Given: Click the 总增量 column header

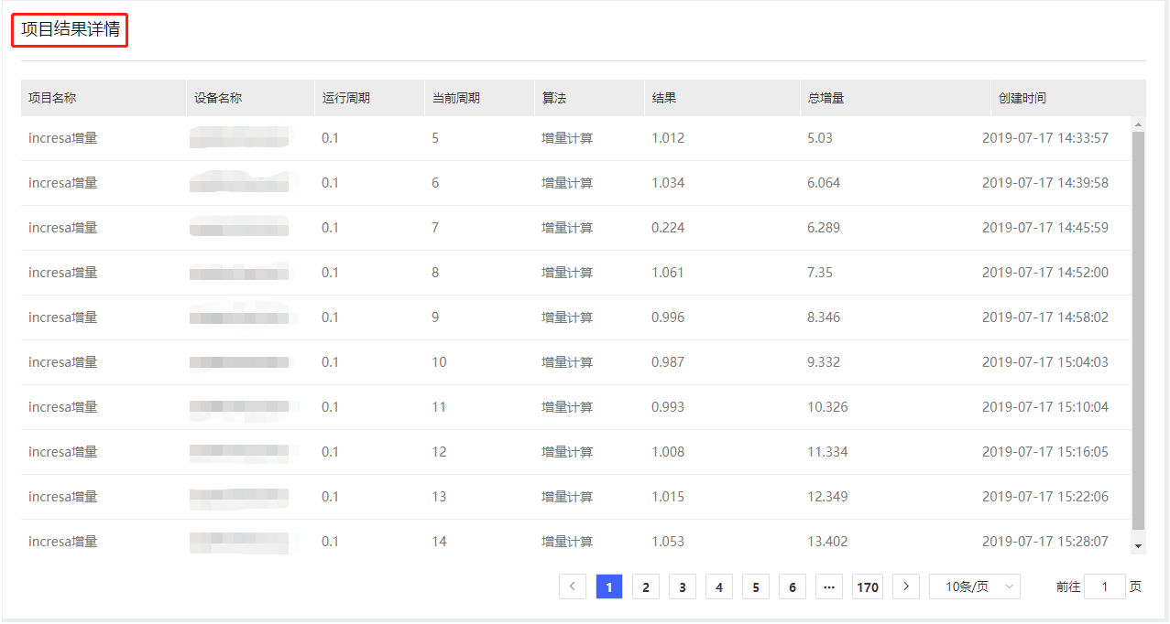Looking at the screenshot, I should click(826, 98).
